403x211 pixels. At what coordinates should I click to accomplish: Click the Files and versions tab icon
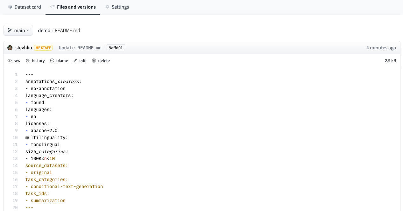pos(53,7)
